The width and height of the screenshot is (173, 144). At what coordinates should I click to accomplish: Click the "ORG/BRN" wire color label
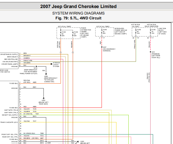point(27,63)
